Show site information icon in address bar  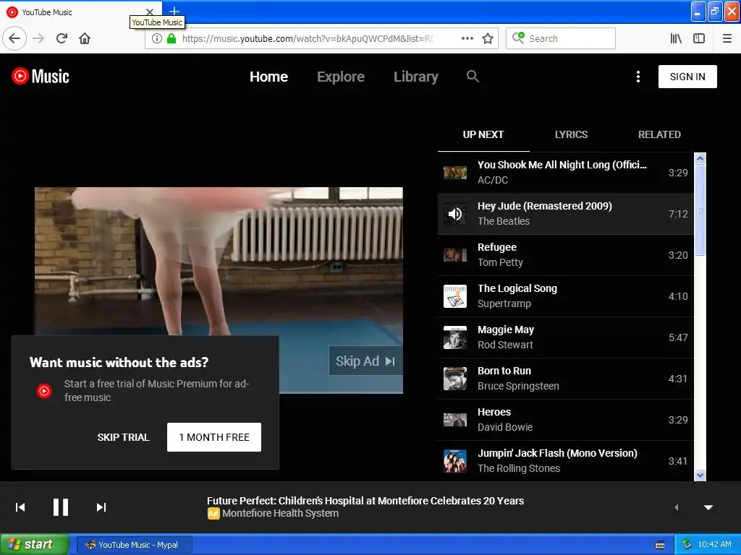click(x=157, y=38)
